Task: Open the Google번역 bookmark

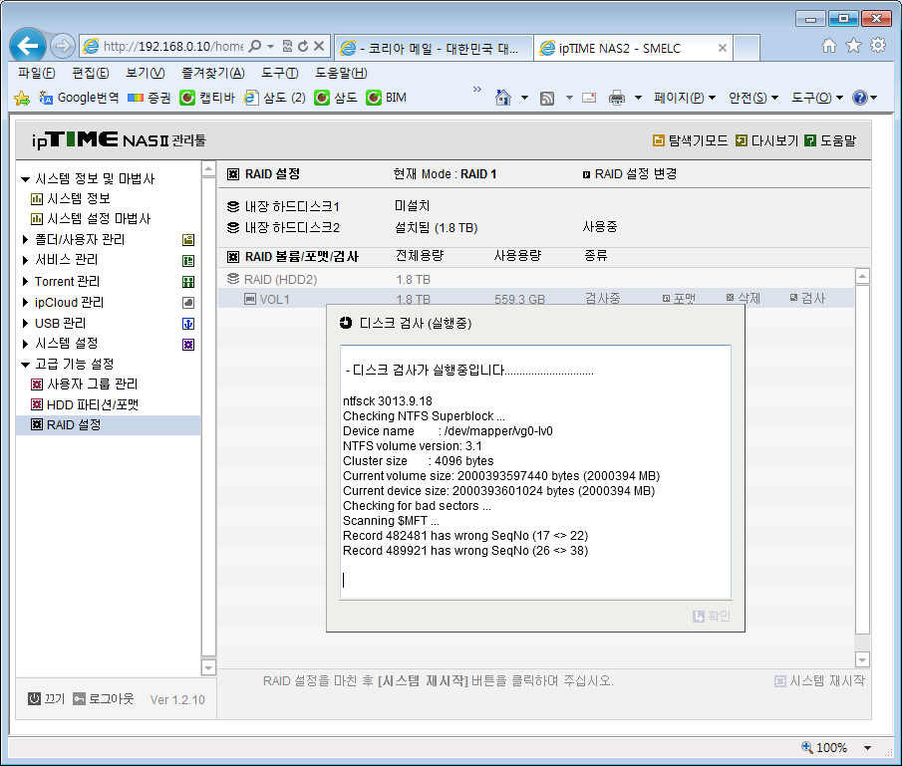Action: [x=79, y=98]
